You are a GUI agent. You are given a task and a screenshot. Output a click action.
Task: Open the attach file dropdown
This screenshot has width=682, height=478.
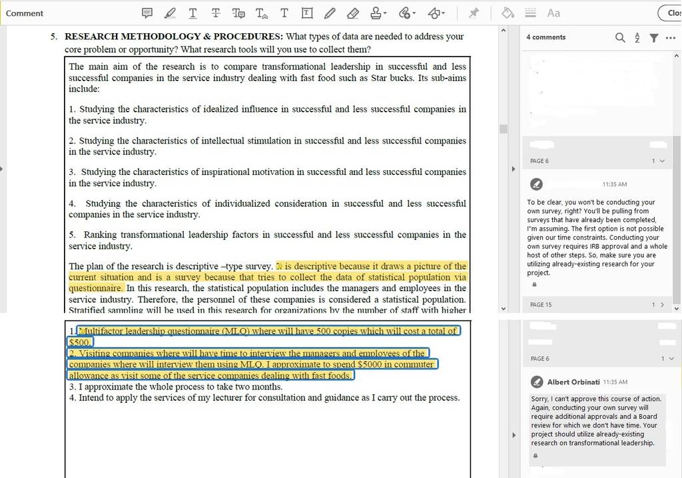point(407,13)
